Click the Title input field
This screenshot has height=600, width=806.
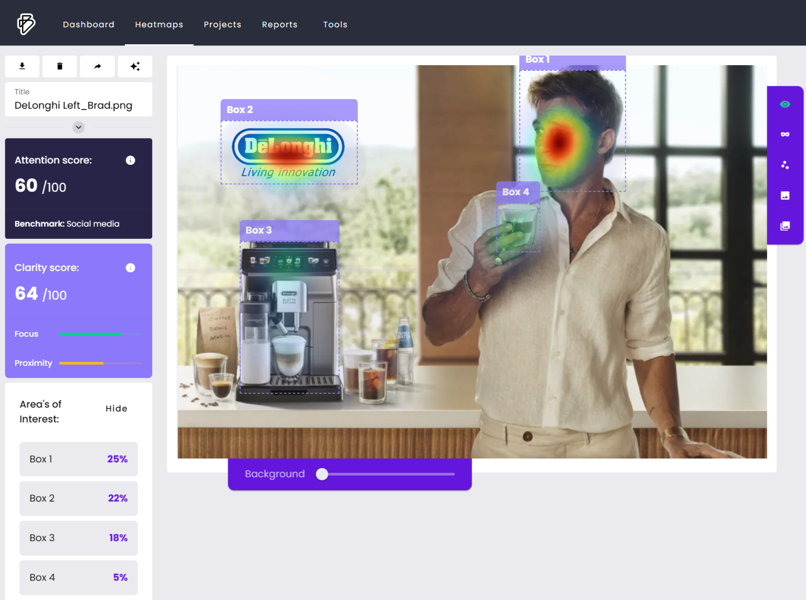point(78,105)
